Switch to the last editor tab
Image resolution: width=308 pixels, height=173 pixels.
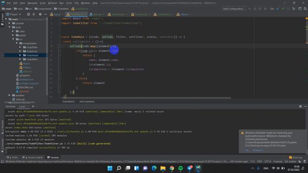[x=184, y=14]
